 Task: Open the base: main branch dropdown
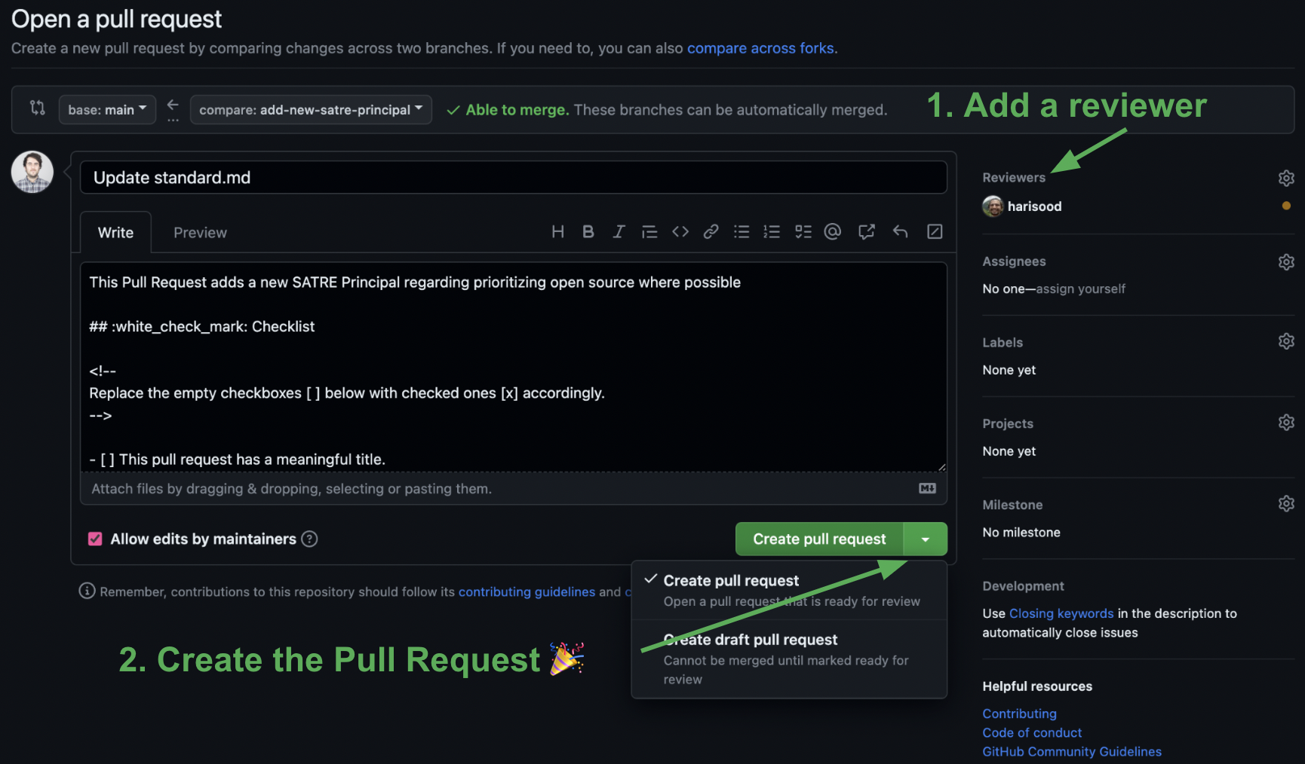(x=107, y=109)
